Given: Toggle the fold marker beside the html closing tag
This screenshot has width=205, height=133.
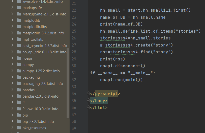Looking at the screenshot, I should pos(88,107).
